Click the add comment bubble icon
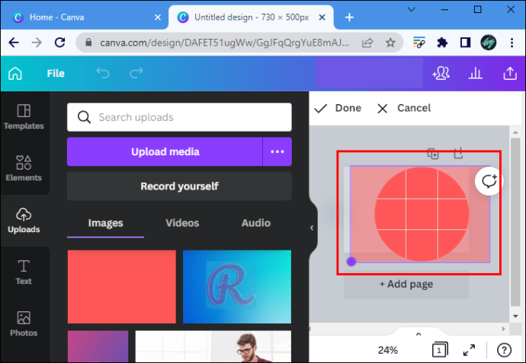526x363 pixels. pos(489,181)
